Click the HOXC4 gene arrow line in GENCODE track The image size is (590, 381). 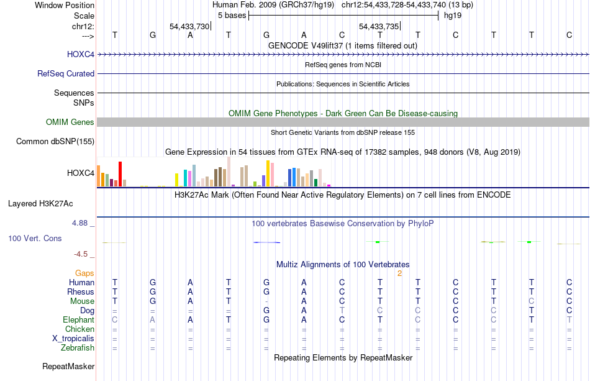[x=343, y=55]
